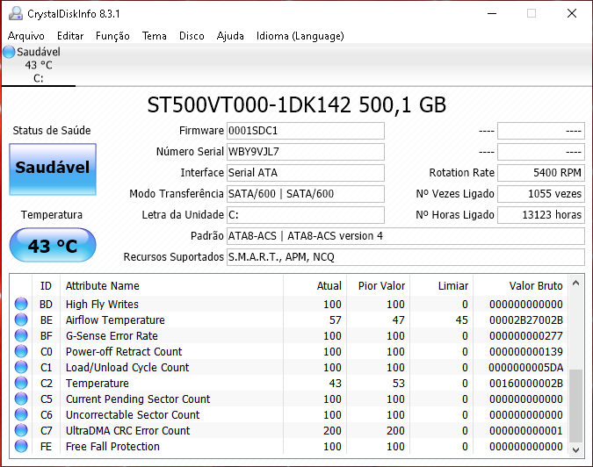Screen dimensions: 593x467
Task: Click status orb of Power-off Retract Count row
Action: 21,351
